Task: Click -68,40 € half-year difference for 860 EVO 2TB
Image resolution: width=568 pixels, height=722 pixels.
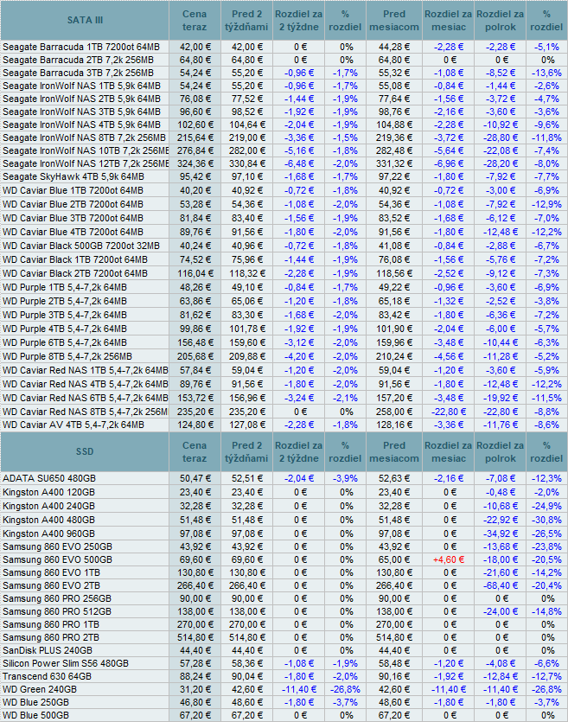Action: pos(501,585)
